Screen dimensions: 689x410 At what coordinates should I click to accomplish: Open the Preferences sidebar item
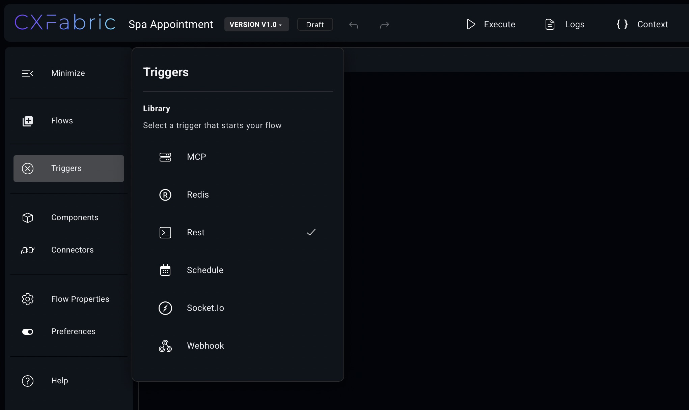tap(69, 331)
